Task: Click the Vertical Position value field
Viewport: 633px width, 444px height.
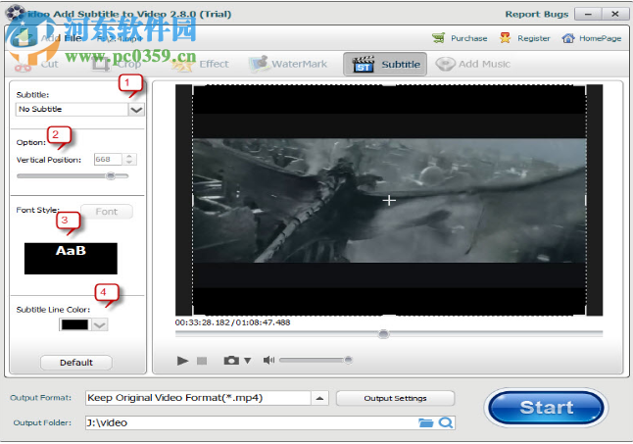Action: (x=108, y=160)
